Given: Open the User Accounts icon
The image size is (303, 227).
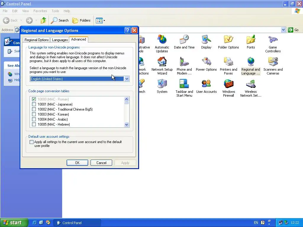Looking at the screenshot, I should [x=206, y=86].
